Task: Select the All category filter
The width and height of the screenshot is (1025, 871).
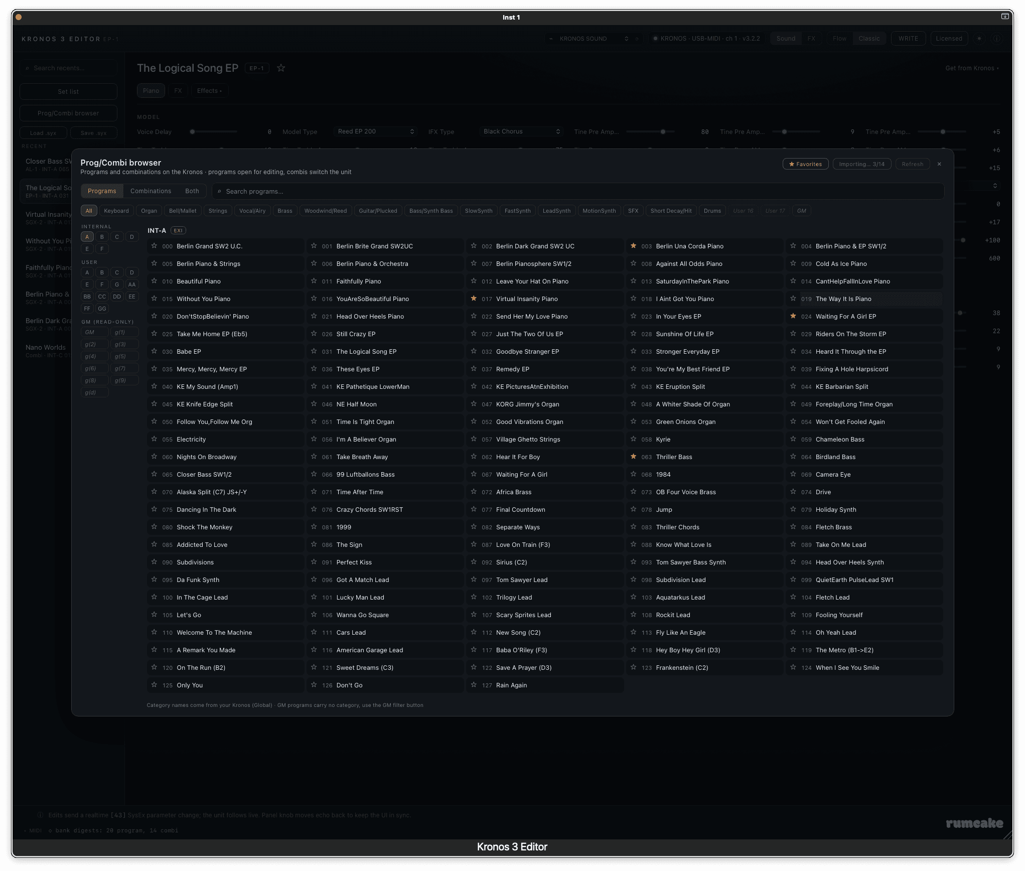Action: tap(89, 211)
